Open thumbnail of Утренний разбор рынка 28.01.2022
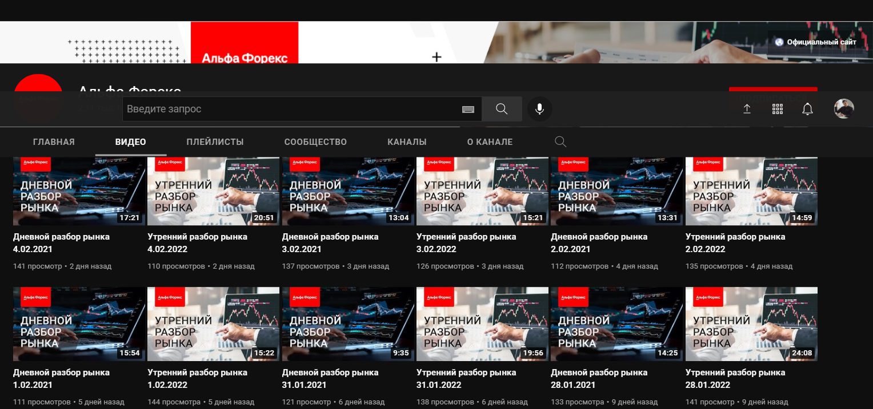The width and height of the screenshot is (873, 409). [x=751, y=324]
